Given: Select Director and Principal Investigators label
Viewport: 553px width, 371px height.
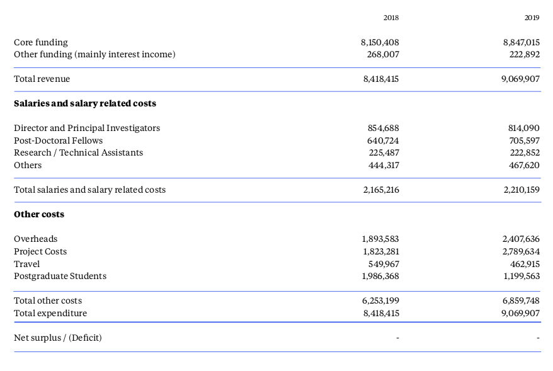Looking at the screenshot, I should click(x=87, y=128).
